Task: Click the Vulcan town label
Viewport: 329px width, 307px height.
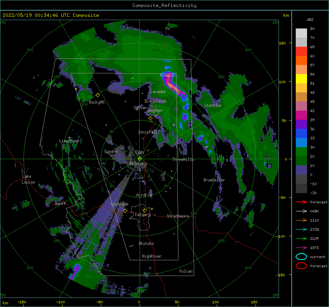Action: pyautogui.click(x=186, y=271)
